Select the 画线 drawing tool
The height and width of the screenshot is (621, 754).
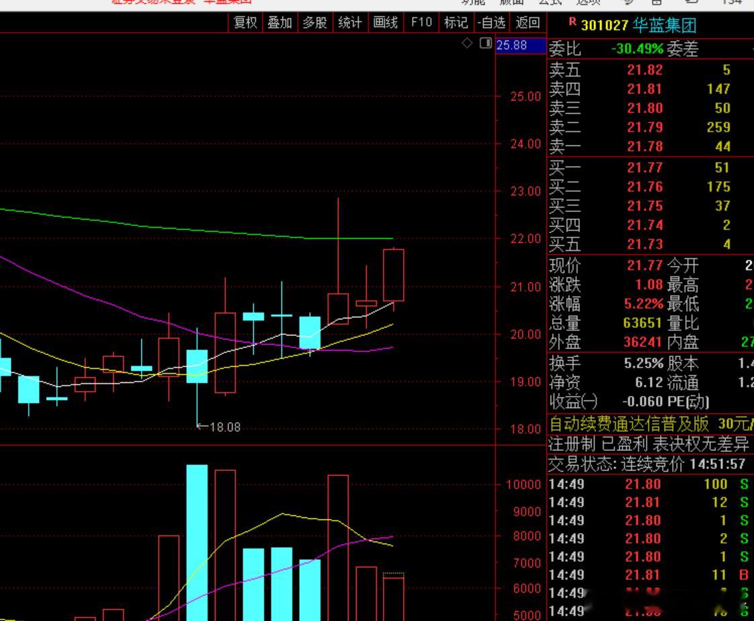click(x=386, y=23)
